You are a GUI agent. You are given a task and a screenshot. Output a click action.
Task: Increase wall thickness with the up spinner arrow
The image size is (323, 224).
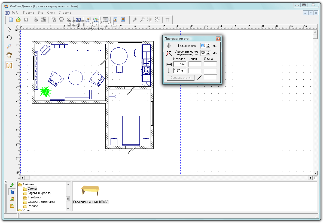pyautogui.click(x=208, y=44)
